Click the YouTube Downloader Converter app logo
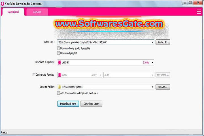Viewport: 204px width, 136px height. (2, 4)
